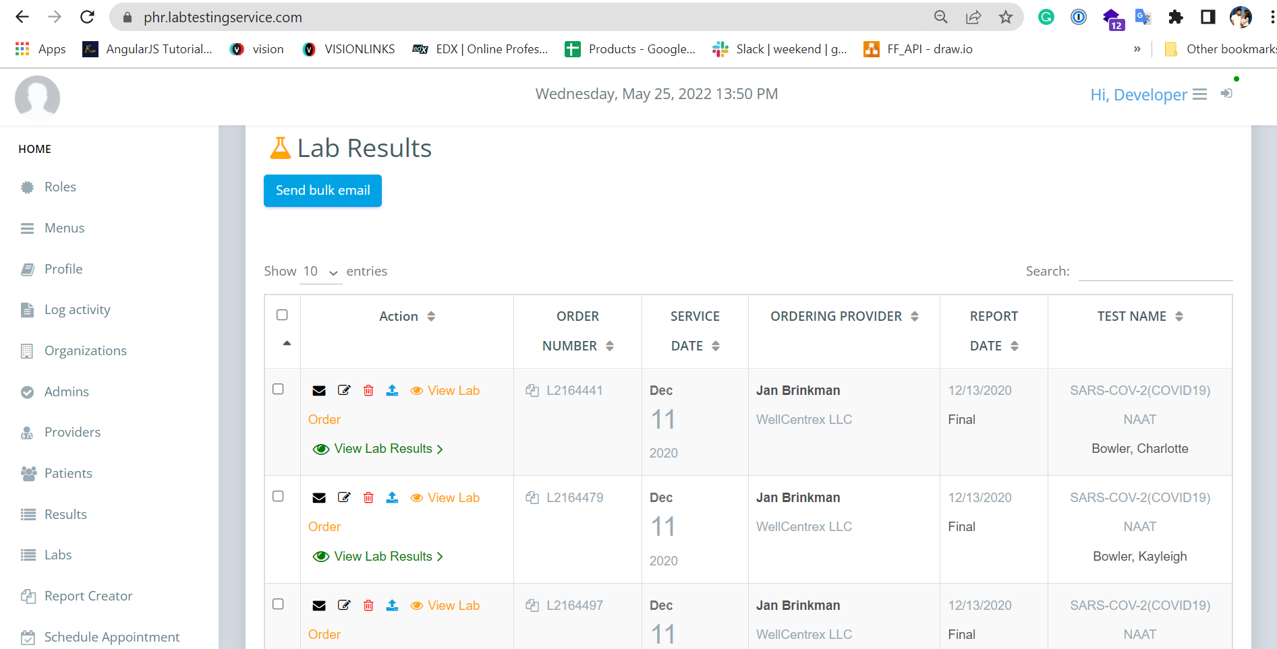Click View Lab Order for L2164479
Viewport: 1277px width, 649px height.
coord(445,498)
